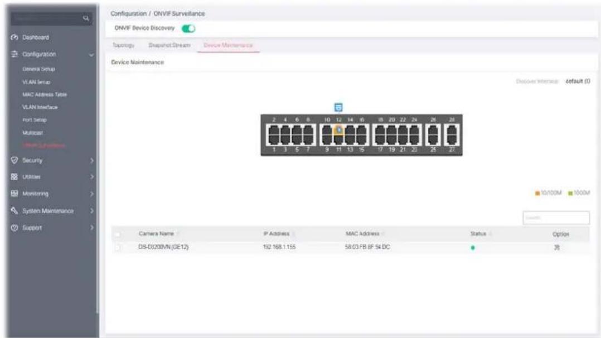Focus the sidebar search field

[x=52, y=18]
